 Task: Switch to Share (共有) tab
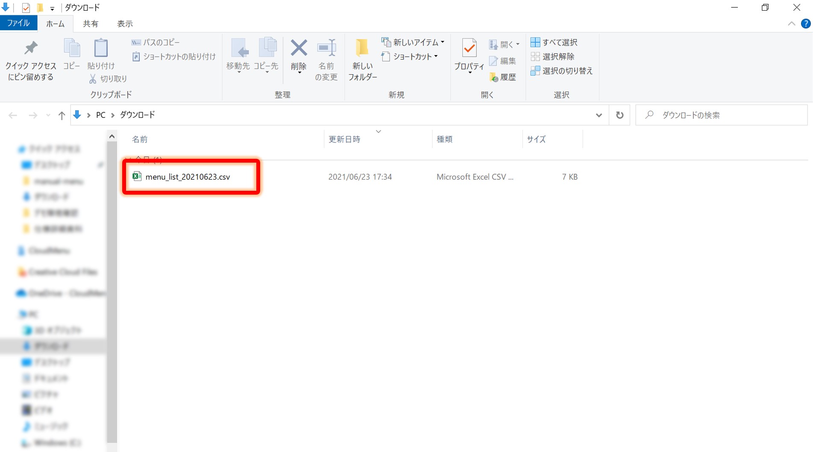(x=90, y=24)
